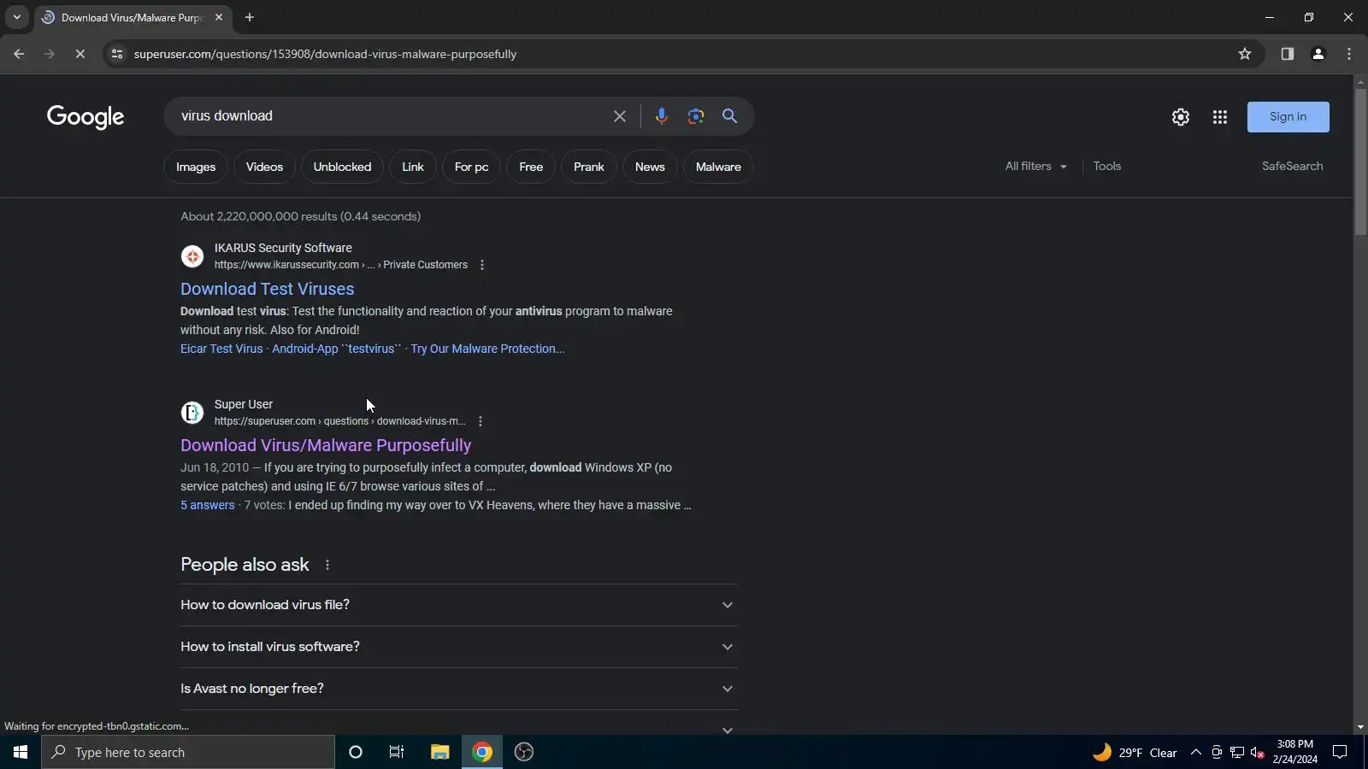Apply the Link search chip
This screenshot has width=1368, height=769.
click(x=413, y=167)
